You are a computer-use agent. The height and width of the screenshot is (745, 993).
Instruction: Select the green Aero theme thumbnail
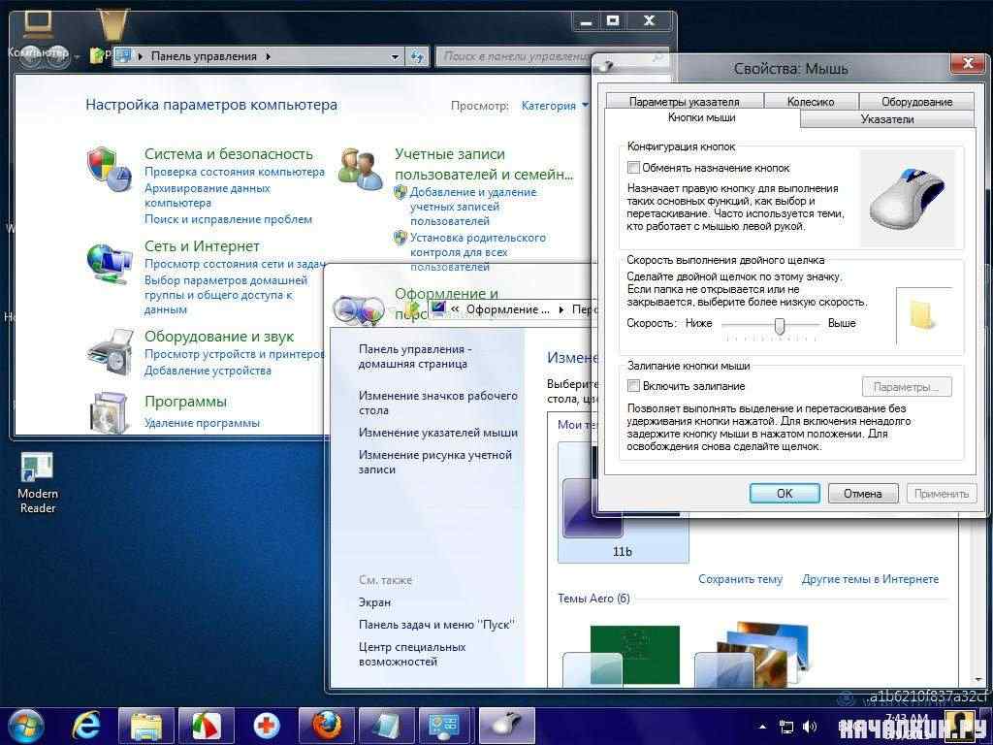[x=621, y=655]
